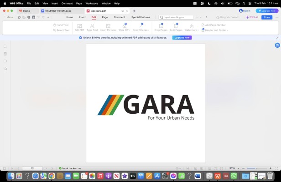Open the Special Features ribbon tab

[x=140, y=17]
